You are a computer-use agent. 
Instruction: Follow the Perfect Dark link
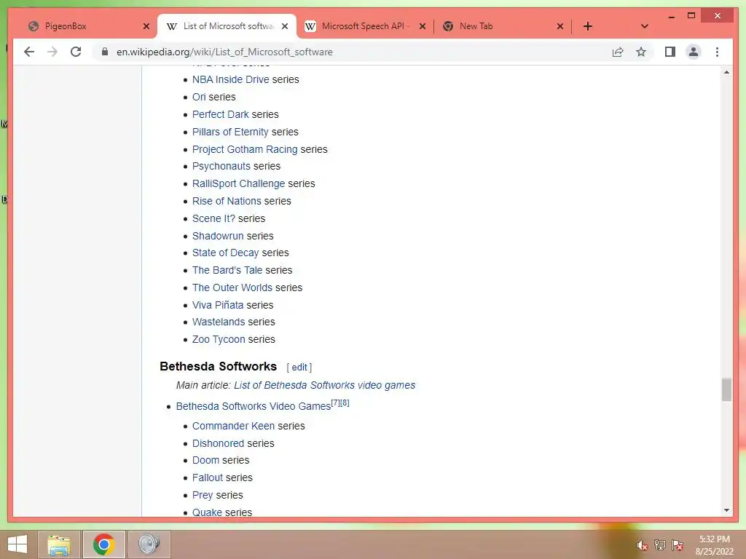pos(220,114)
